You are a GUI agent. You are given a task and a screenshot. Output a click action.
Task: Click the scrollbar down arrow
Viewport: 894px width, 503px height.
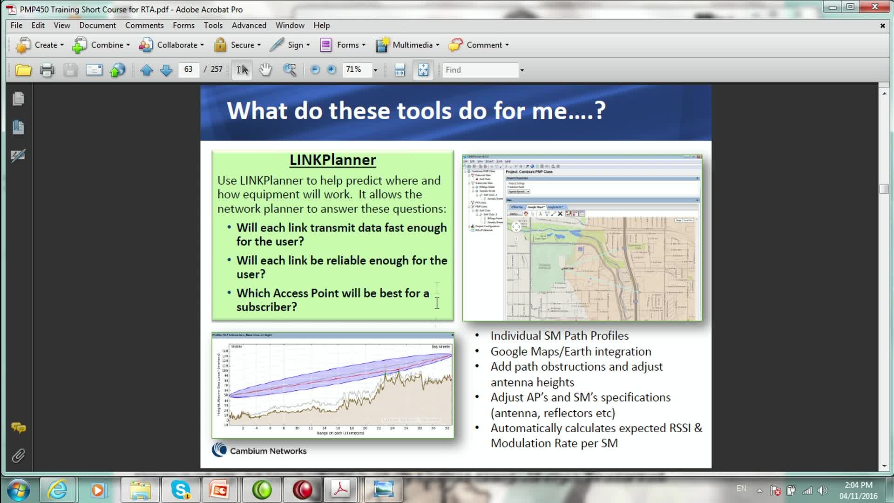[884, 466]
